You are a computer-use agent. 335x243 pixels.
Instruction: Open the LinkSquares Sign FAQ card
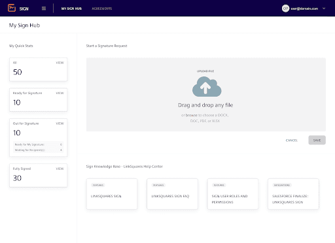point(172,194)
